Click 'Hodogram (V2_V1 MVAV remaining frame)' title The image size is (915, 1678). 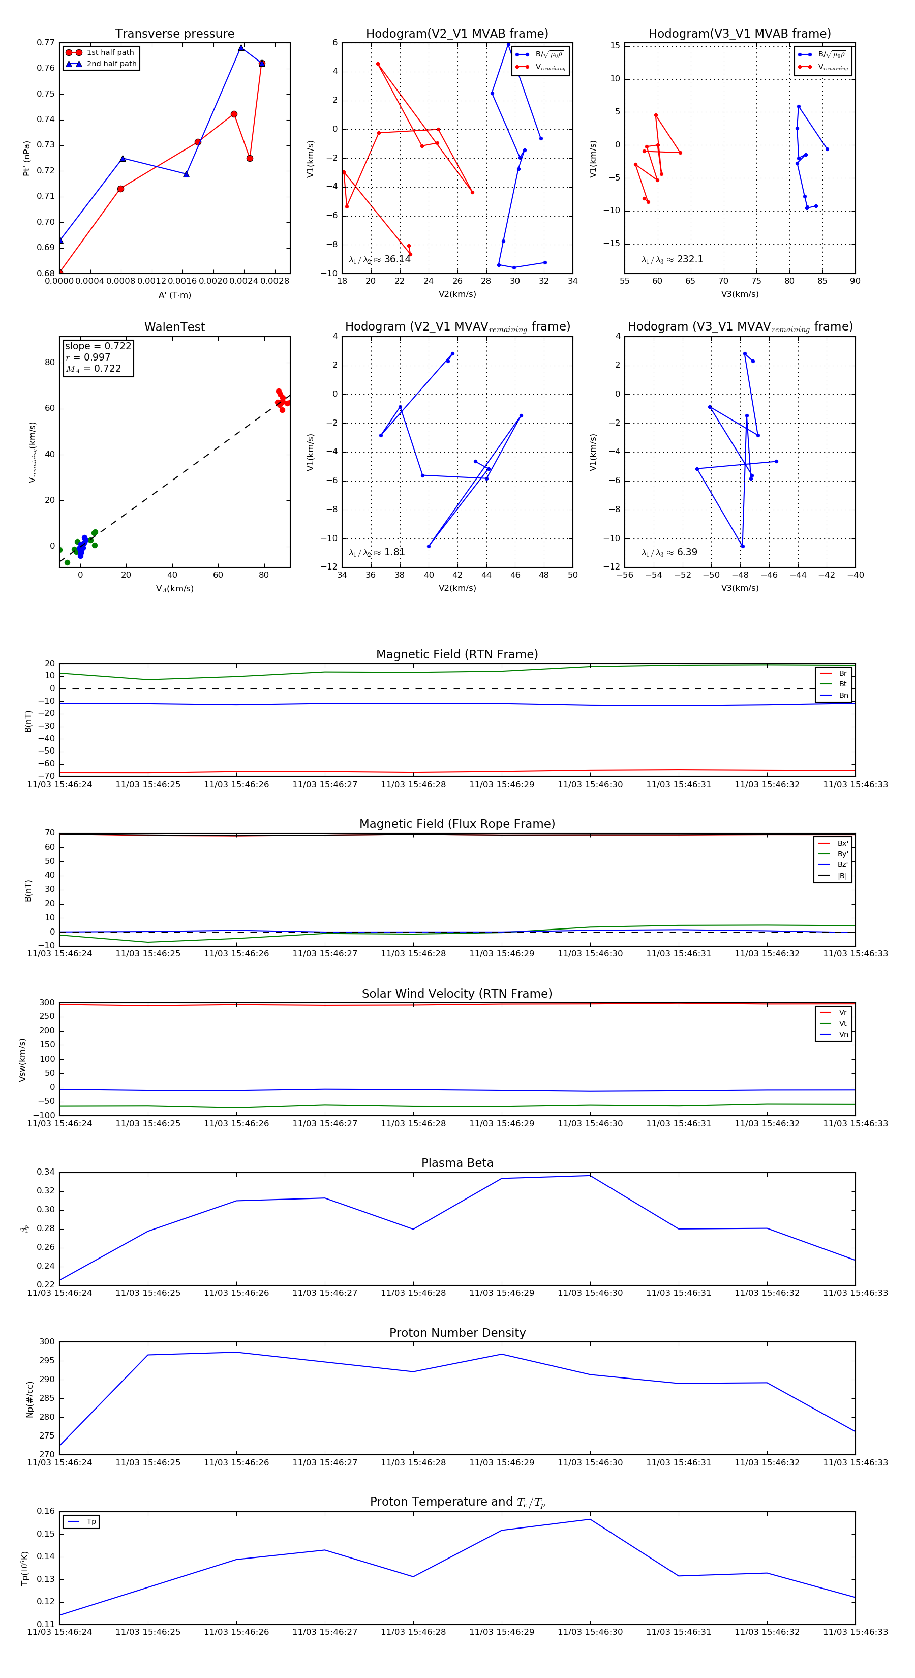click(x=457, y=327)
